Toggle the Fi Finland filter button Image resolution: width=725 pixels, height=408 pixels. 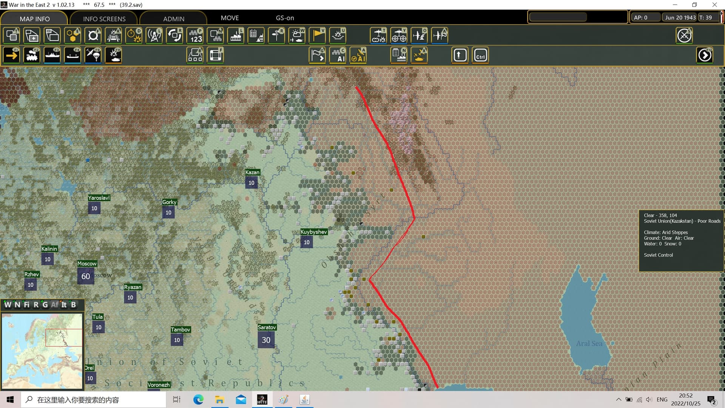coord(26,305)
